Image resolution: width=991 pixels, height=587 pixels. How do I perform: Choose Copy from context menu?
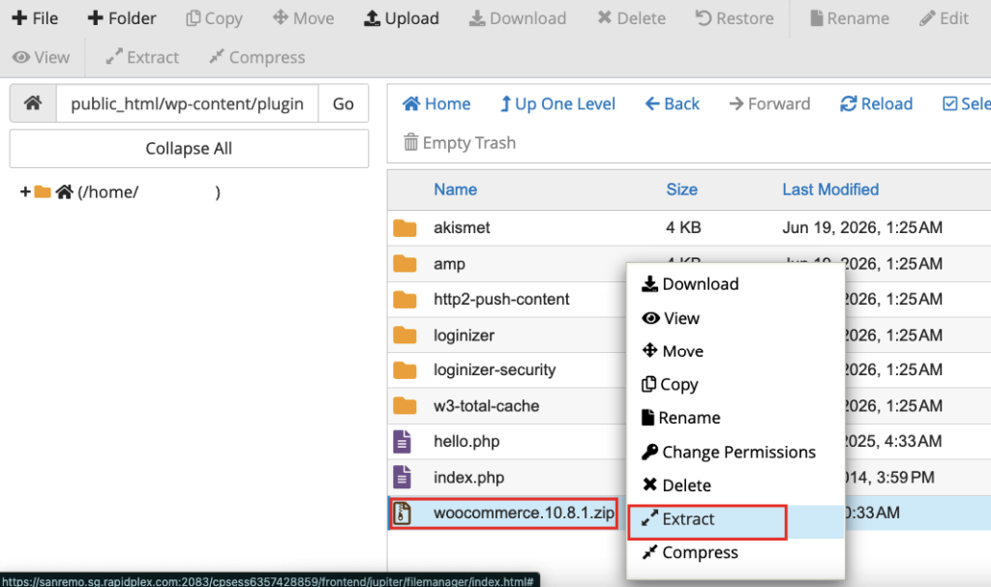pos(670,385)
